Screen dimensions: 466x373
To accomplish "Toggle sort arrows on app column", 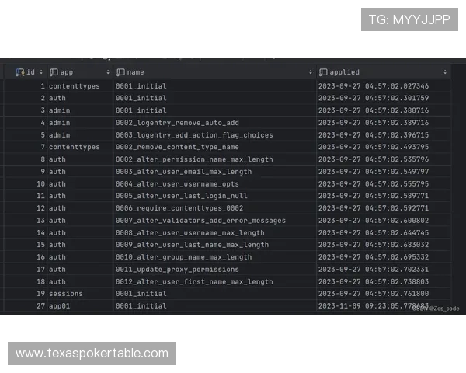I will 107,72.
